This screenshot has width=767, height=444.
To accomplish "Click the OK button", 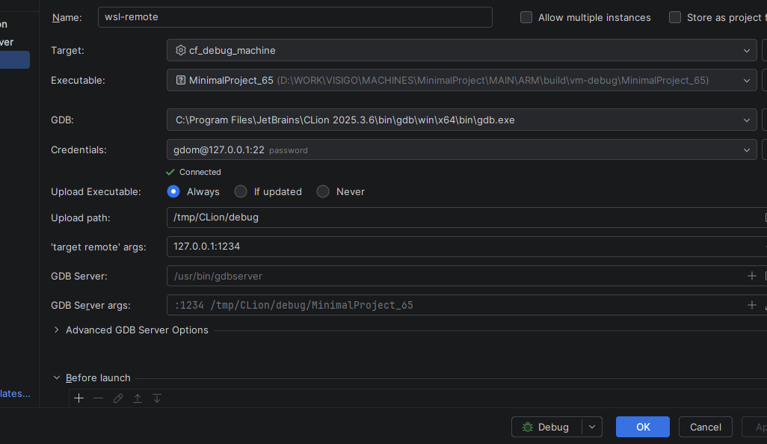I will (643, 427).
